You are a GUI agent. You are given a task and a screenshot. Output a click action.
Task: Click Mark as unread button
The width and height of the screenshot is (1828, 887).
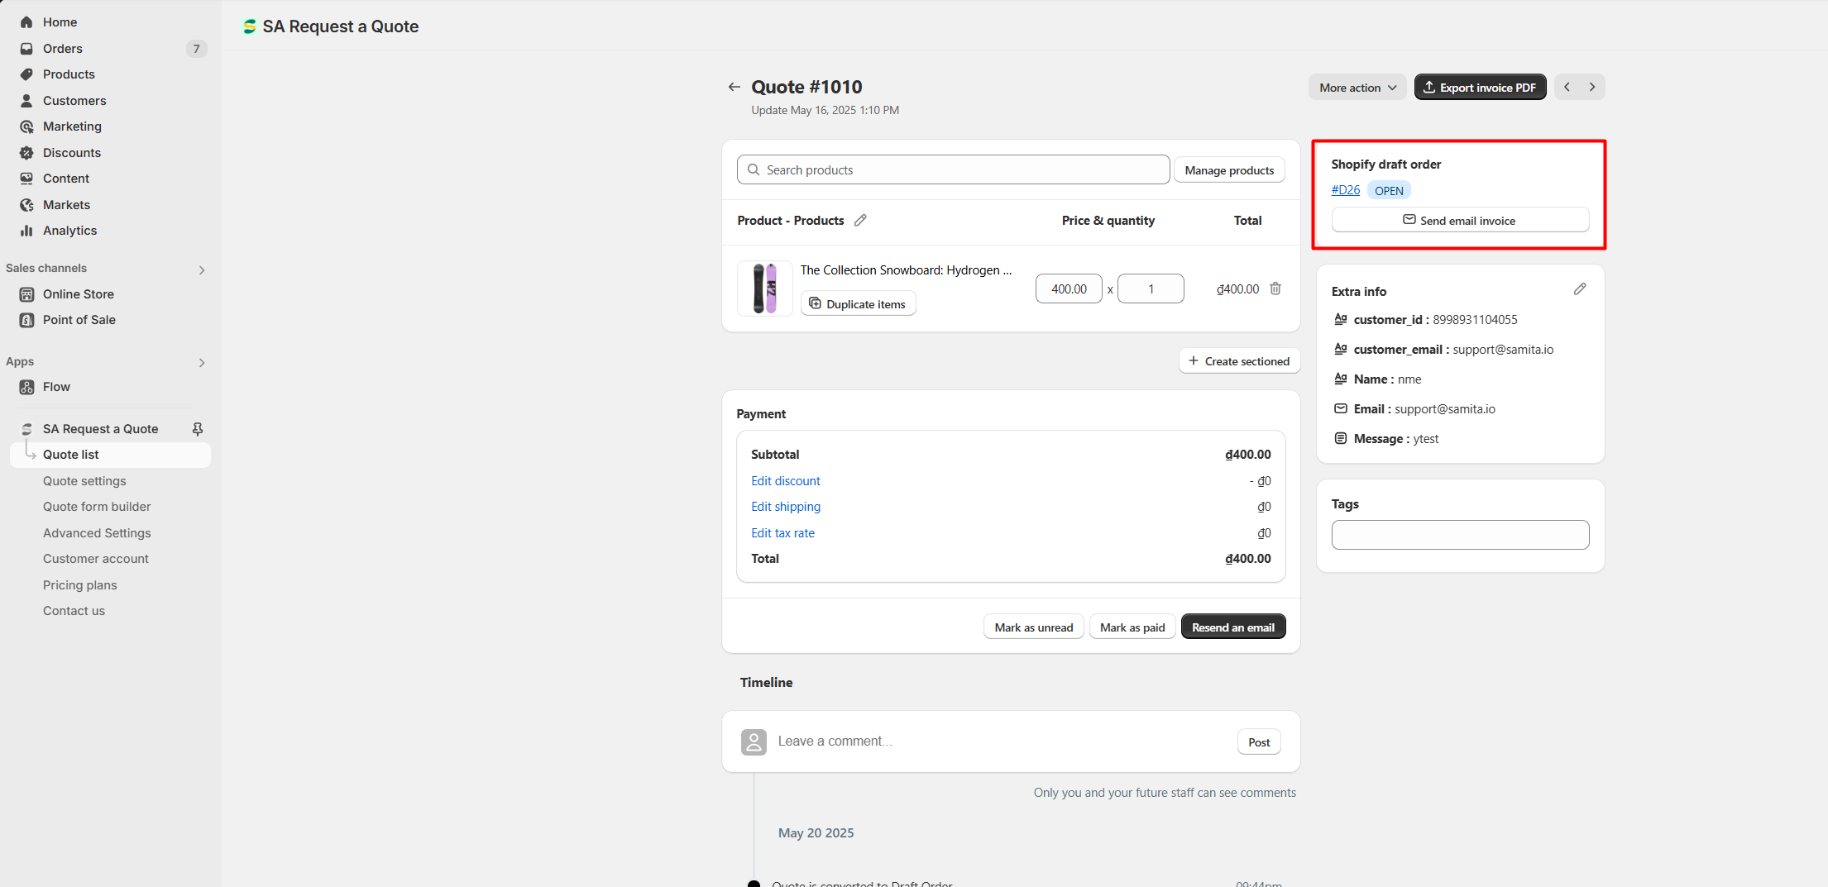coord(1033,627)
